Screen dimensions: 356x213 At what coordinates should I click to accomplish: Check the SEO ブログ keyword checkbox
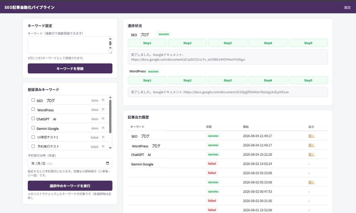33,100
